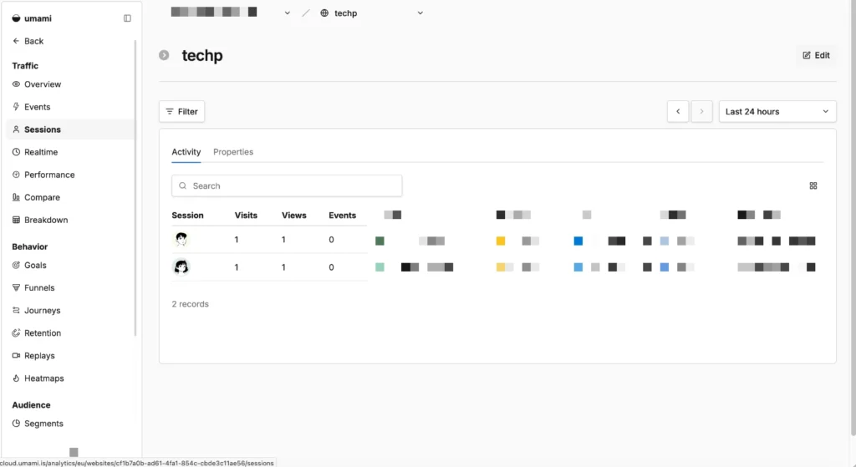Click the Compare chart icon
Image resolution: width=856 pixels, height=467 pixels.
16,197
